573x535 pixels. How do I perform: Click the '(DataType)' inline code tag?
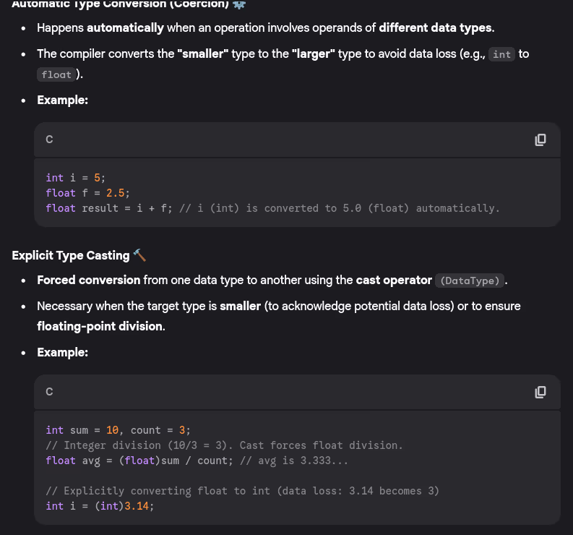tap(470, 281)
